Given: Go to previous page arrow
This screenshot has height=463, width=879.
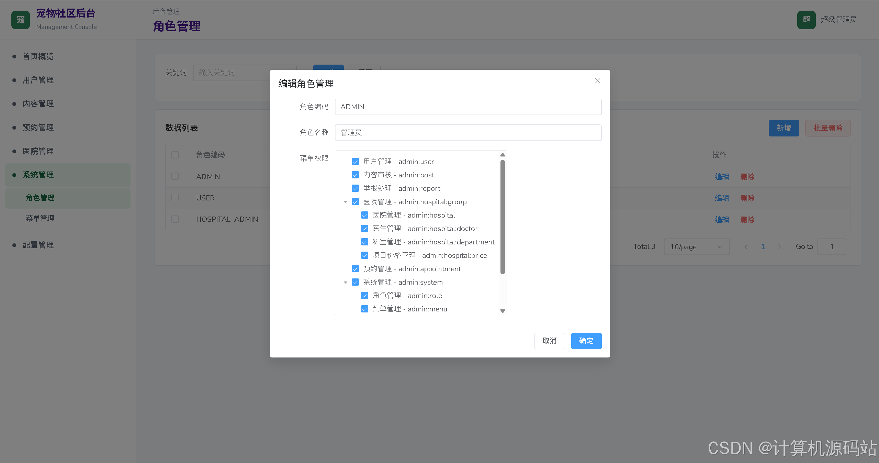Looking at the screenshot, I should click(x=746, y=246).
